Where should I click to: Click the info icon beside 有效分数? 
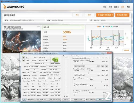click(x=82, y=27)
